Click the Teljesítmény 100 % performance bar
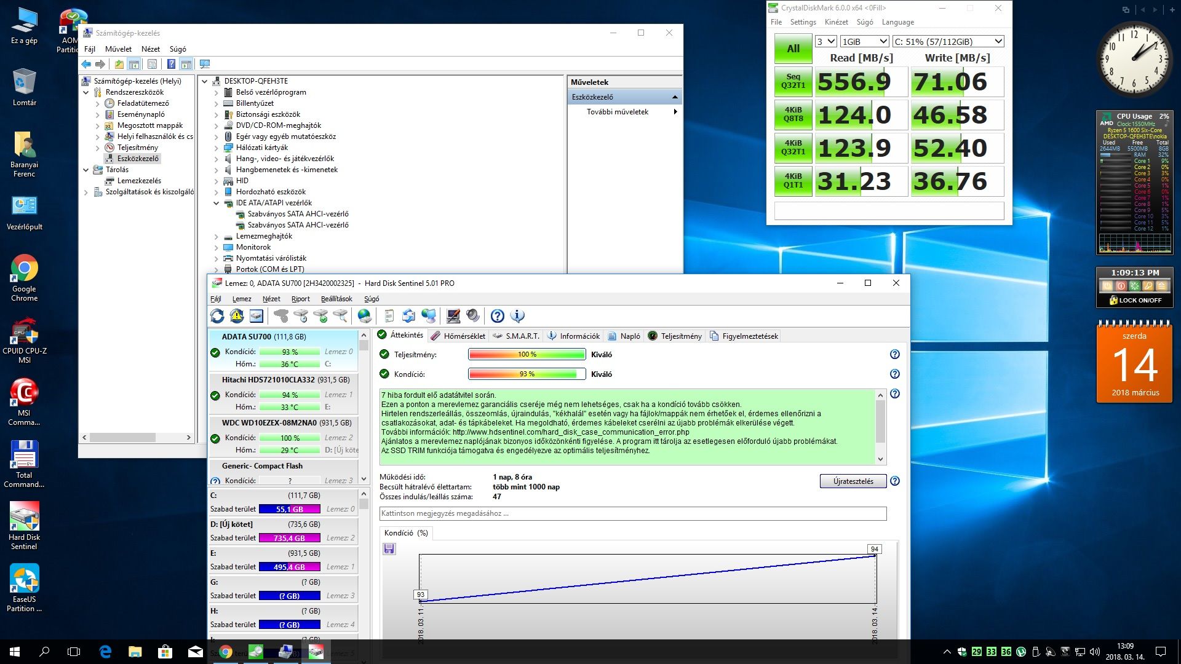The image size is (1181, 664). pos(527,354)
